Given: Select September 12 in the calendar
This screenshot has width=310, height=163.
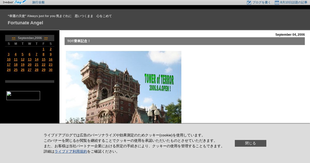Looking at the screenshot, I should 22,60.
